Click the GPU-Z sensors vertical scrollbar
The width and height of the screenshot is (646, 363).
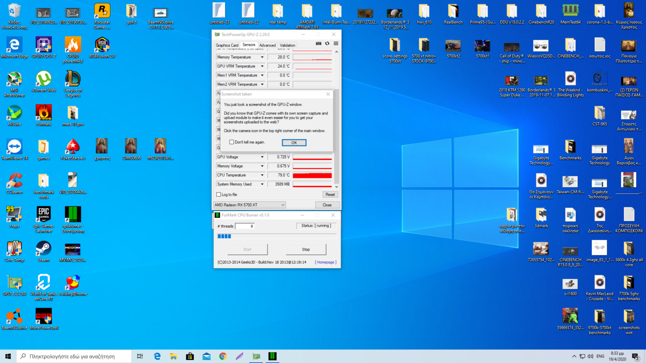(337, 119)
